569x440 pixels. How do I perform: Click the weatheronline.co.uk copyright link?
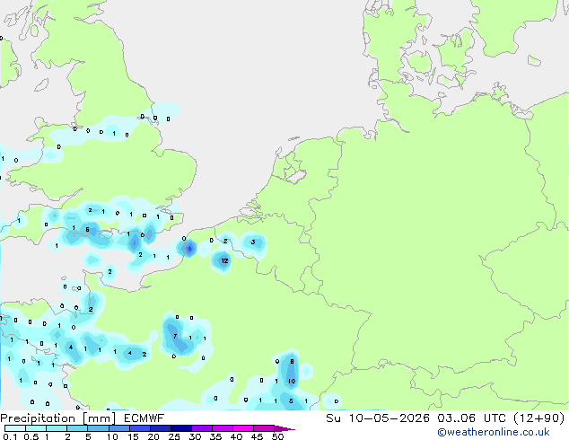pyautogui.click(x=494, y=432)
